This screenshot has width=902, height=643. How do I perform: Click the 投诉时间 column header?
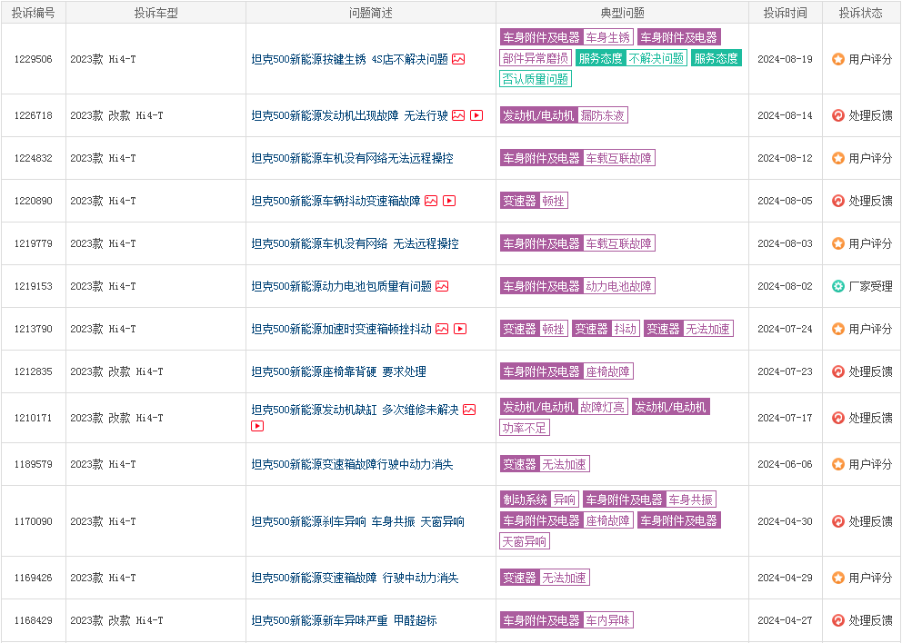786,13
